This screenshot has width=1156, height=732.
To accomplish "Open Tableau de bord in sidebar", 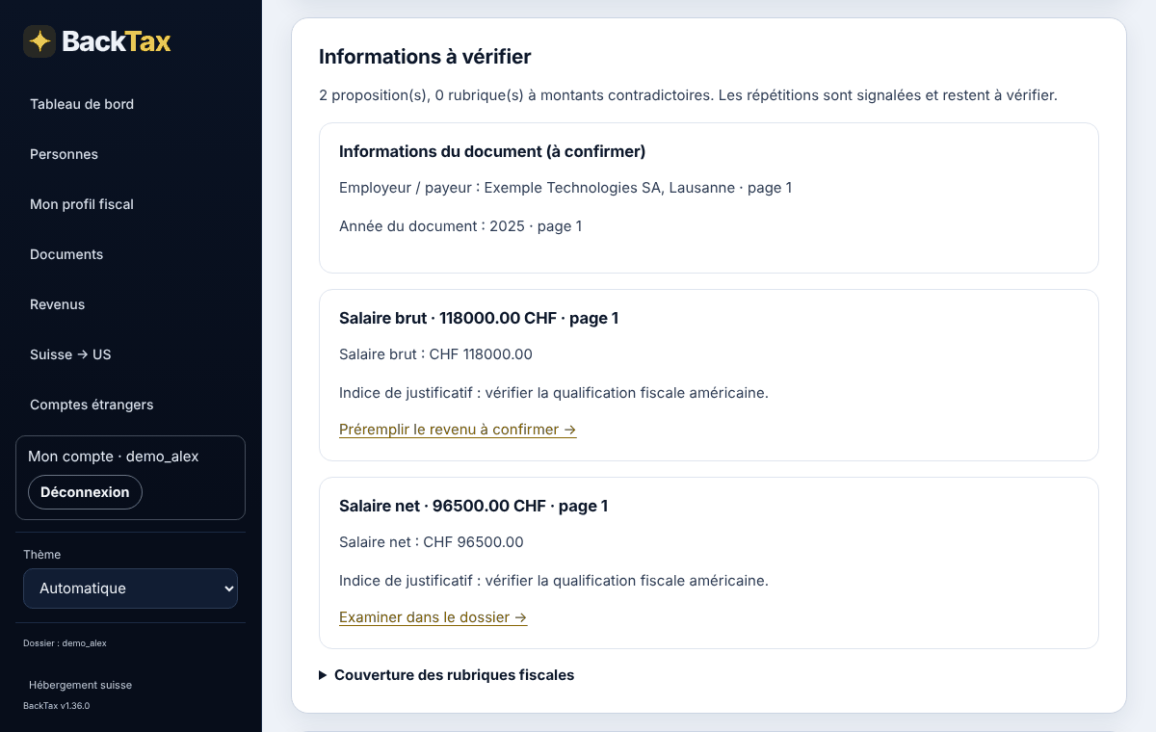I will point(82,104).
